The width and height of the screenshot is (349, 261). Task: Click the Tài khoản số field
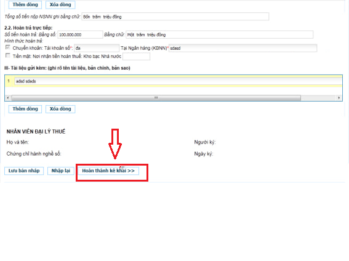click(x=97, y=48)
